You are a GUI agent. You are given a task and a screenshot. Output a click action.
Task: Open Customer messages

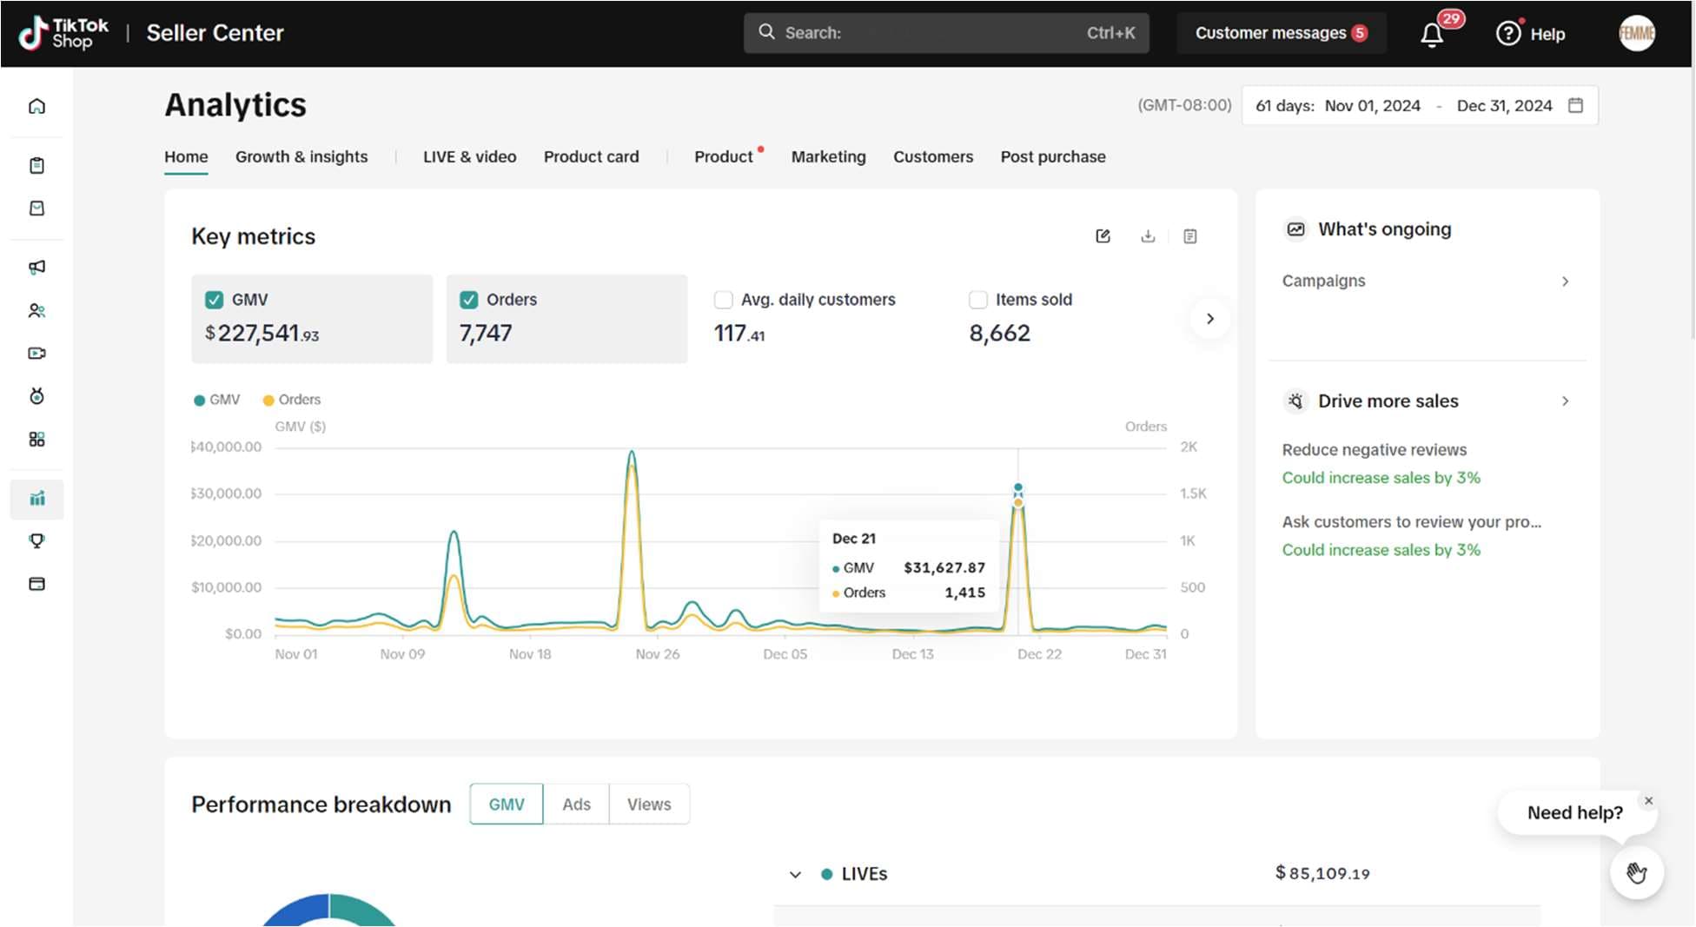1282,33
